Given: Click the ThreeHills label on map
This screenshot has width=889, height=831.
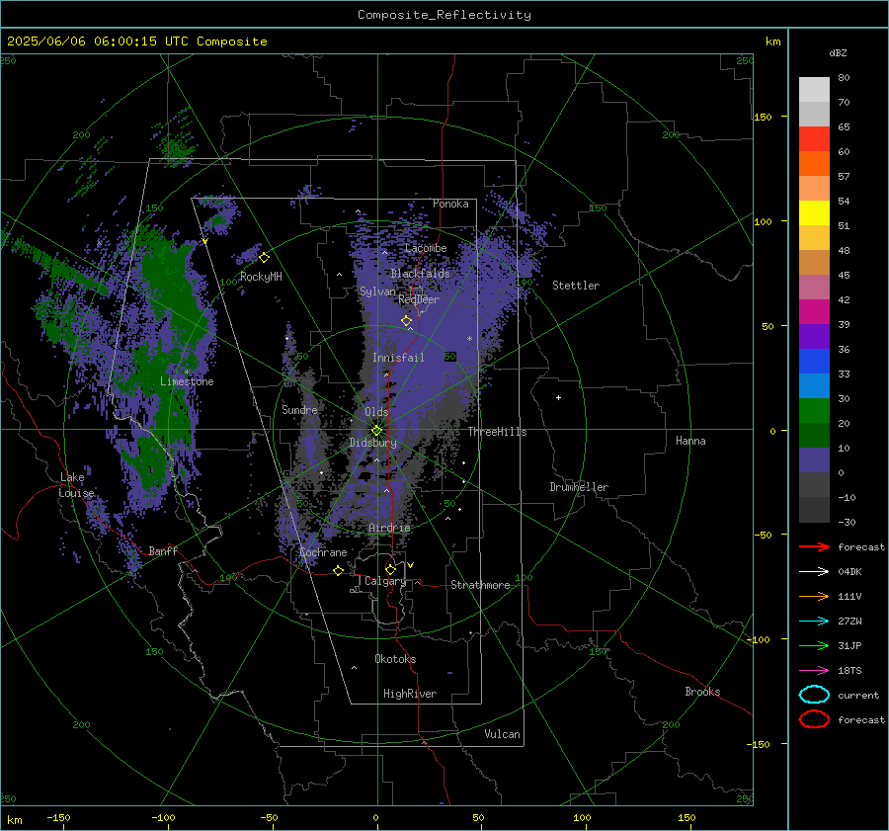Looking at the screenshot, I should coord(497,432).
